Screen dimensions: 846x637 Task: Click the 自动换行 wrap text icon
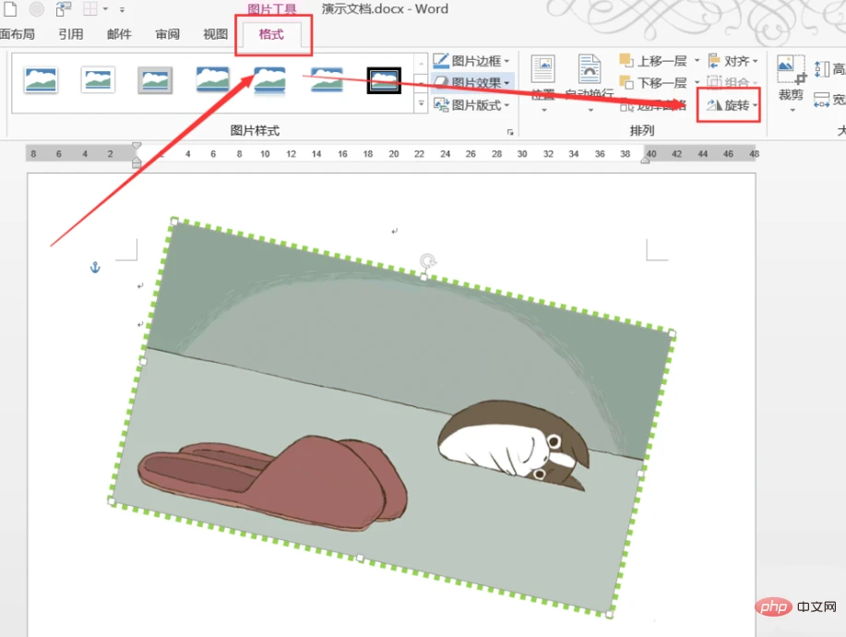pyautogui.click(x=590, y=69)
